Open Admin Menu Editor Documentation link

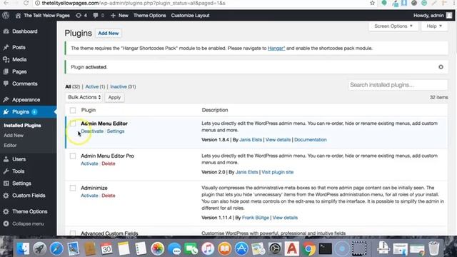(x=311, y=140)
